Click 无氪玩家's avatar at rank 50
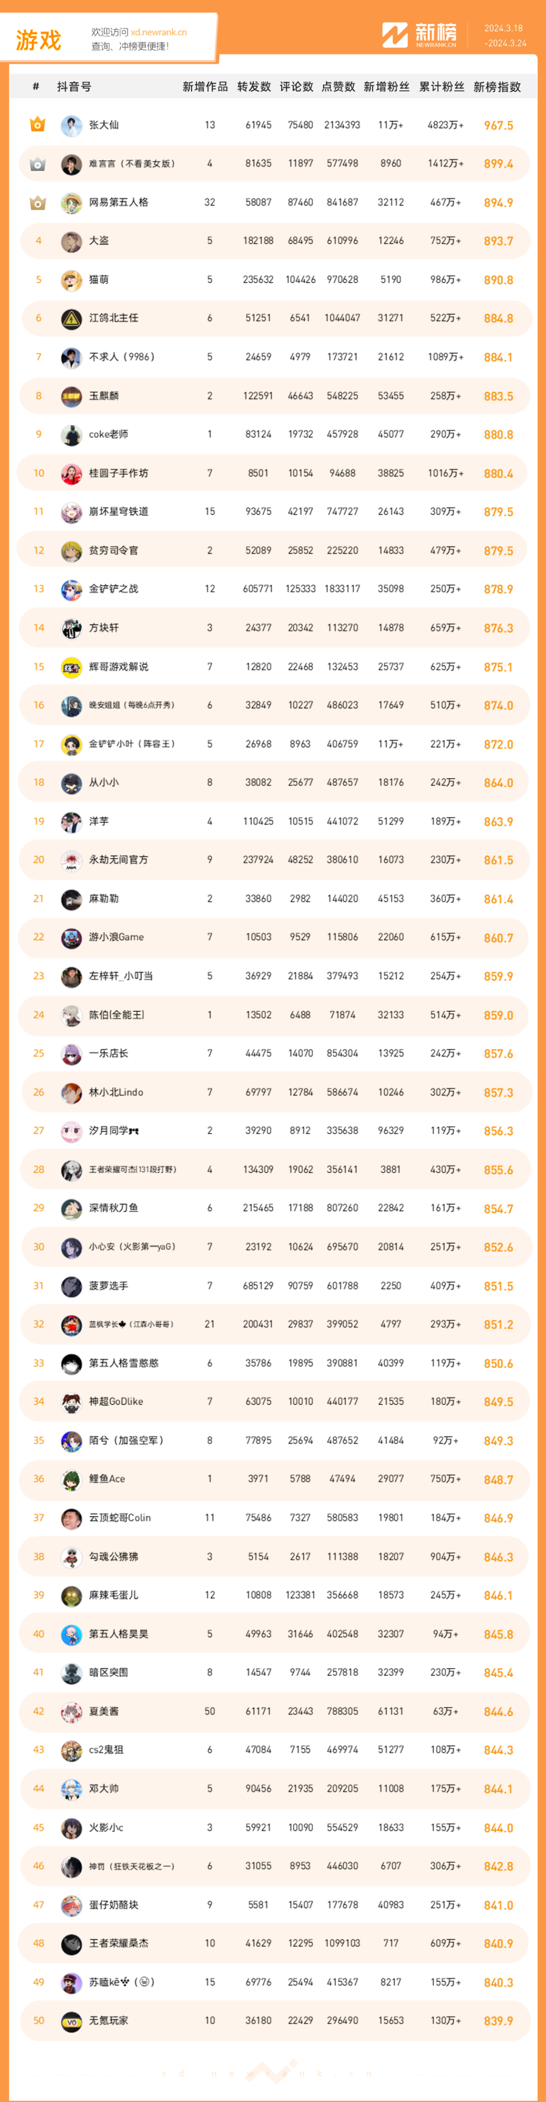This screenshot has width=546, height=2102. tap(71, 2021)
